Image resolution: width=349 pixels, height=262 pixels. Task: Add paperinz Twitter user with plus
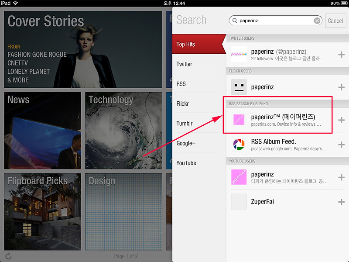pos(341,55)
